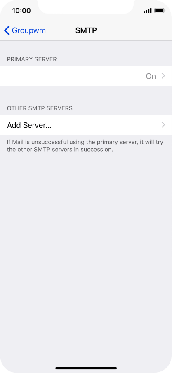Screen dimensions: 172x373
Task: Tap the notch area between clock and signal
Action: coord(86,7)
